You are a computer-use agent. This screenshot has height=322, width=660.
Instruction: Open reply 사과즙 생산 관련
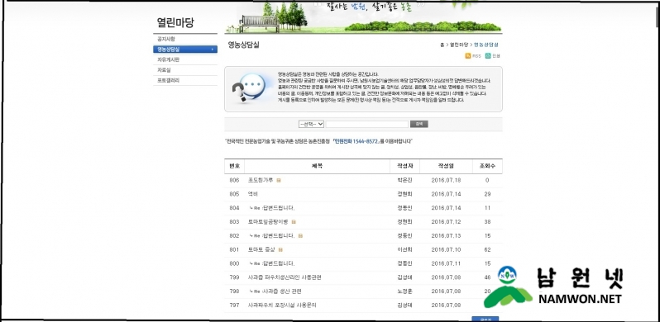tap(281, 291)
